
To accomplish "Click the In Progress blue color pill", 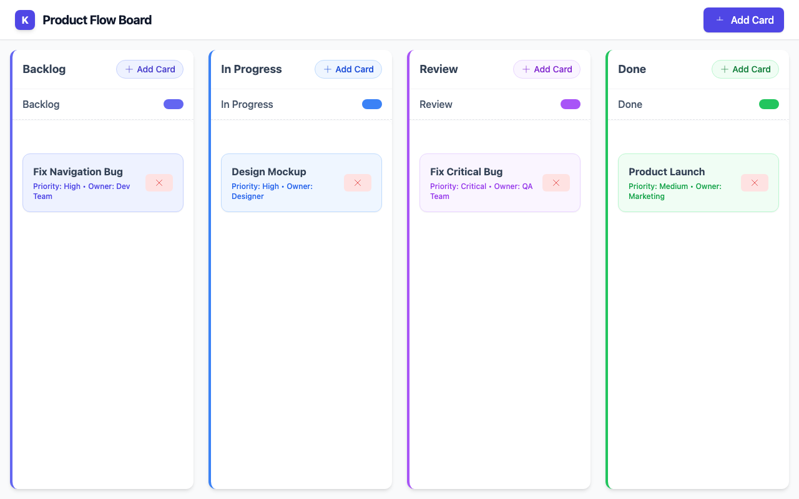I will (372, 104).
